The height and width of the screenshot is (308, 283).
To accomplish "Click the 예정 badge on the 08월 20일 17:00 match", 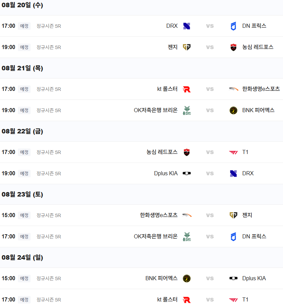I will 24,26.
